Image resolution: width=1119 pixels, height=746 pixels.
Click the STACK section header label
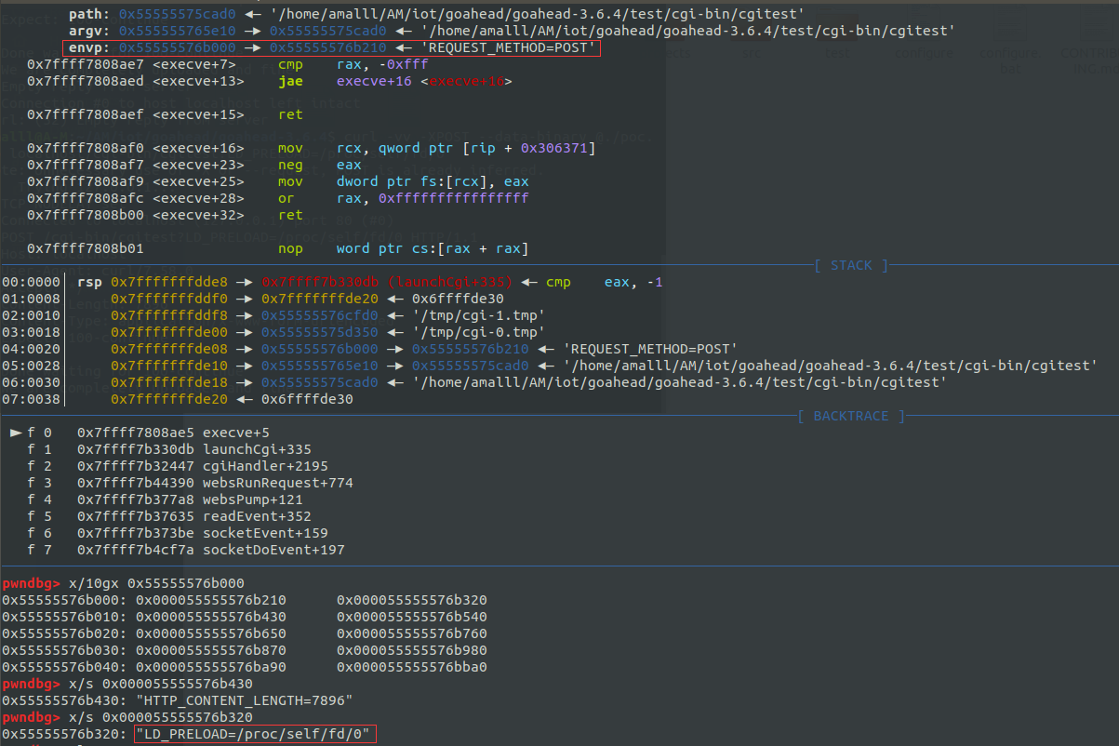coord(851,265)
